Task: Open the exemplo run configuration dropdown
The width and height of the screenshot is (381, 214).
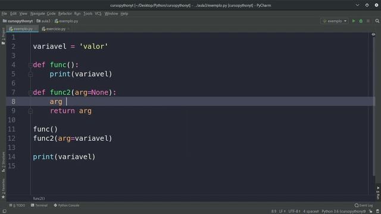Action: (335, 21)
